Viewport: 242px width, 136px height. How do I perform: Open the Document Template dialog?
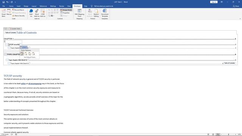pos(105,13)
